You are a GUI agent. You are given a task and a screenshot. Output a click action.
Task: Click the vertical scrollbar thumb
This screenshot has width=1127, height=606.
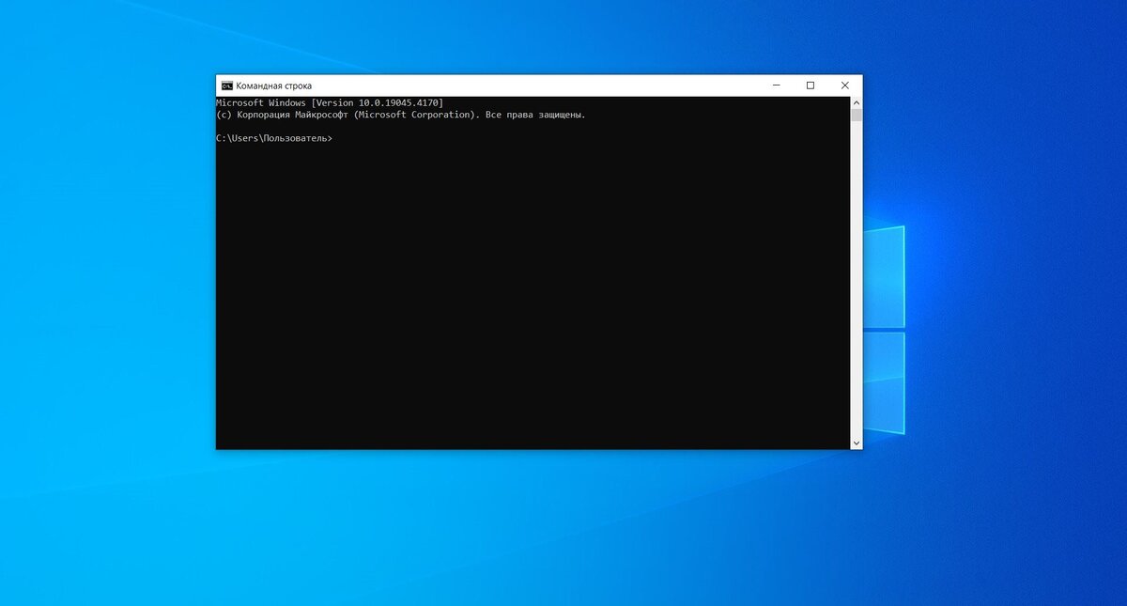tap(857, 115)
